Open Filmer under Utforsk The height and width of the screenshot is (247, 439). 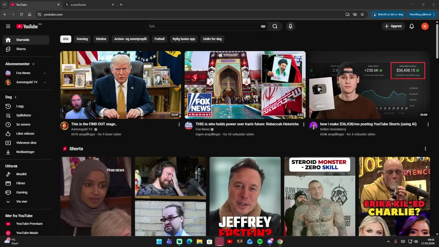coord(26,183)
